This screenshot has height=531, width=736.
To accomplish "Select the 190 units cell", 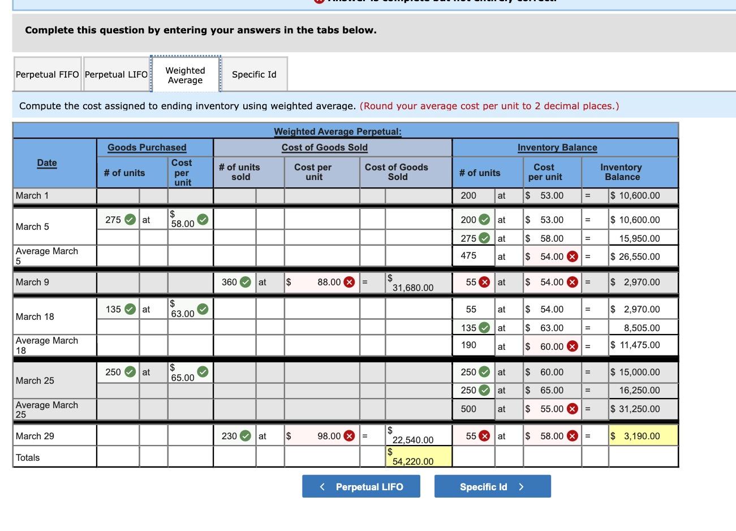I will coord(474,345).
